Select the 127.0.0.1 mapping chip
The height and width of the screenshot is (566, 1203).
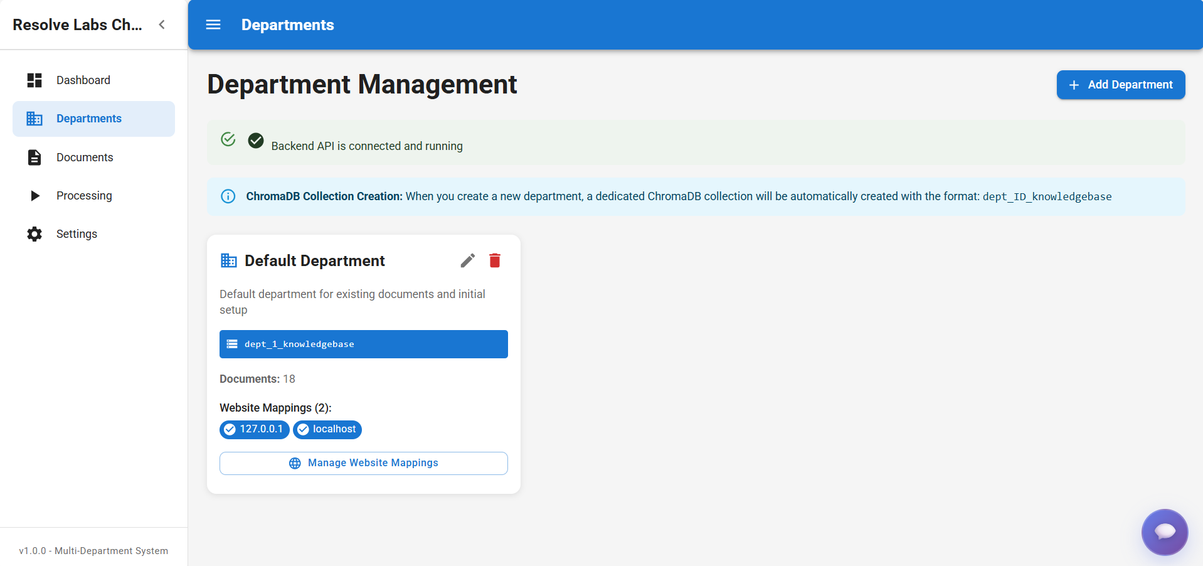click(254, 429)
